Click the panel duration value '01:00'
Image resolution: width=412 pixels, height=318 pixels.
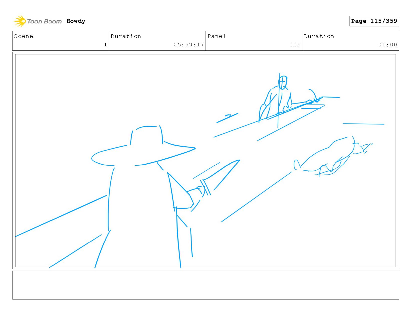[x=388, y=45]
